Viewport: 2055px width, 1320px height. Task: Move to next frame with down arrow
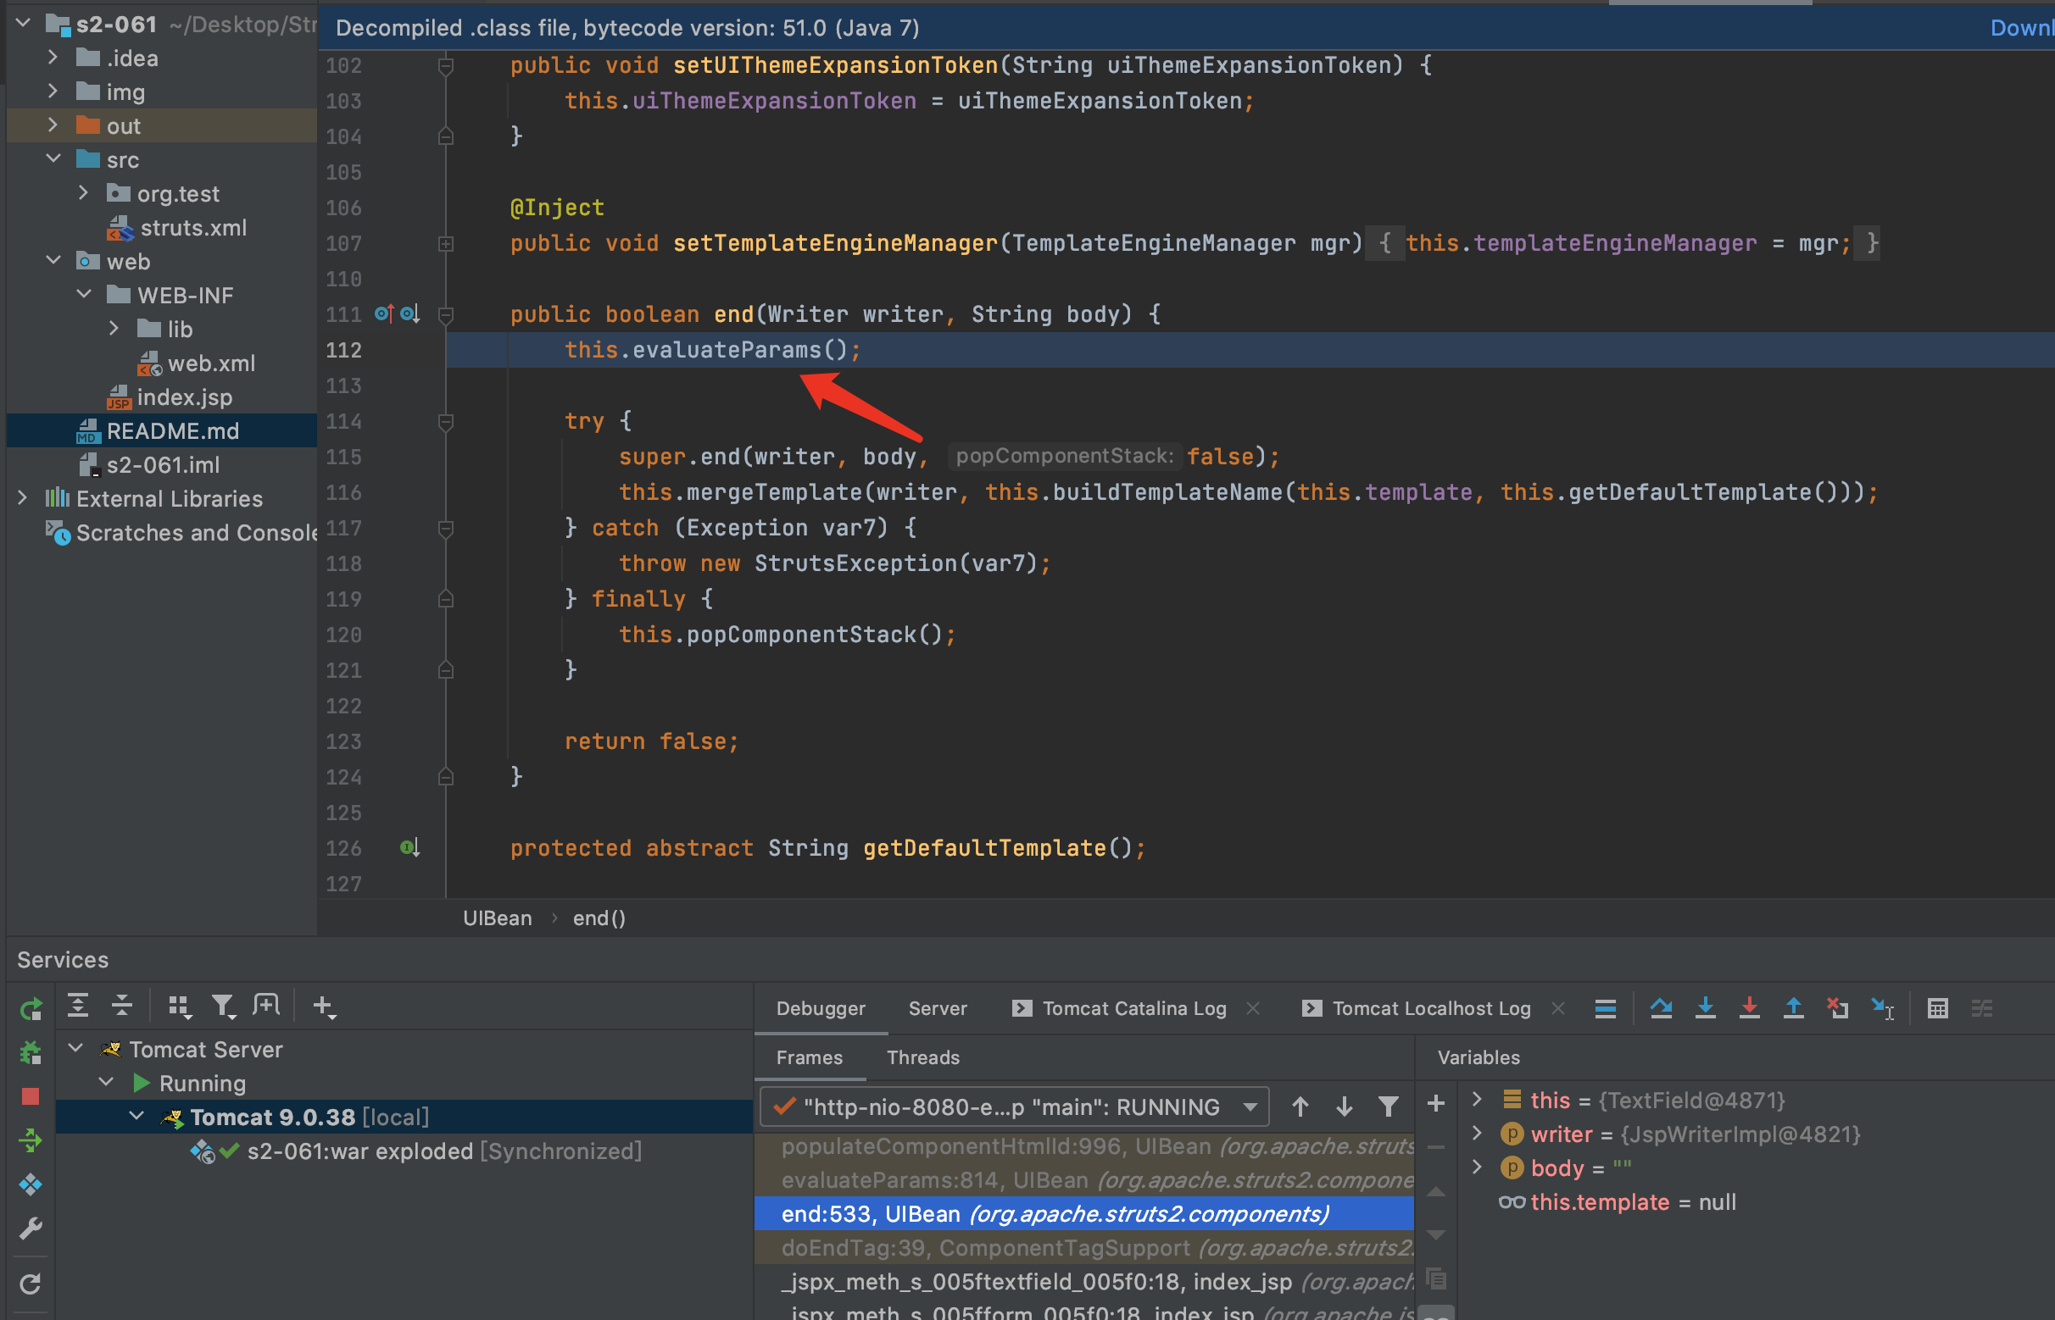(x=1344, y=1106)
